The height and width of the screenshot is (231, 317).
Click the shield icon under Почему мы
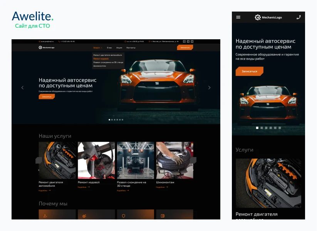[x=124, y=216]
